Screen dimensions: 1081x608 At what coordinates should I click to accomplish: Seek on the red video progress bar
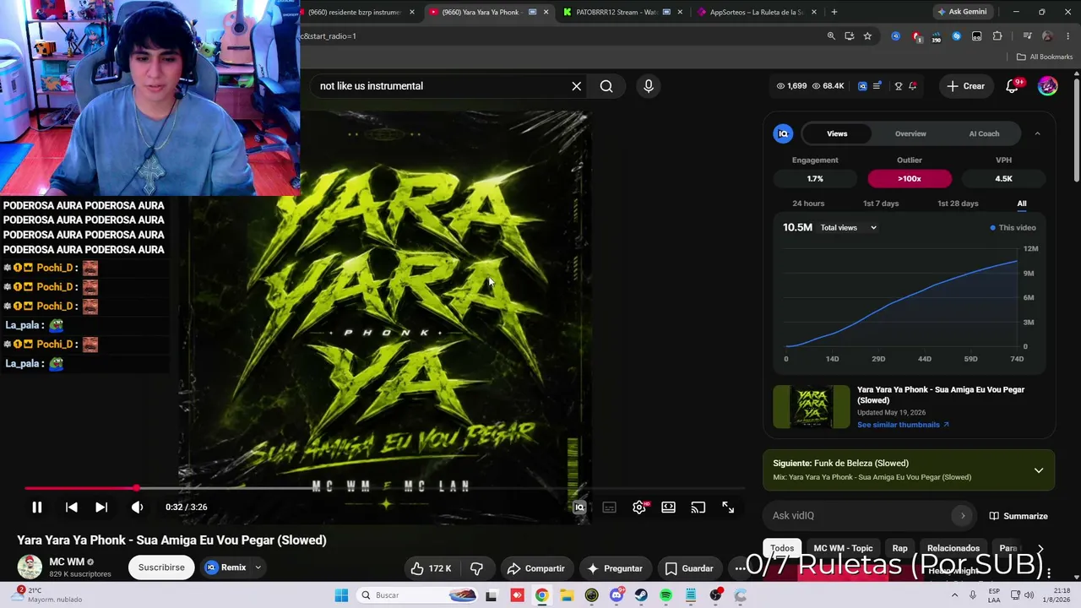(x=384, y=488)
